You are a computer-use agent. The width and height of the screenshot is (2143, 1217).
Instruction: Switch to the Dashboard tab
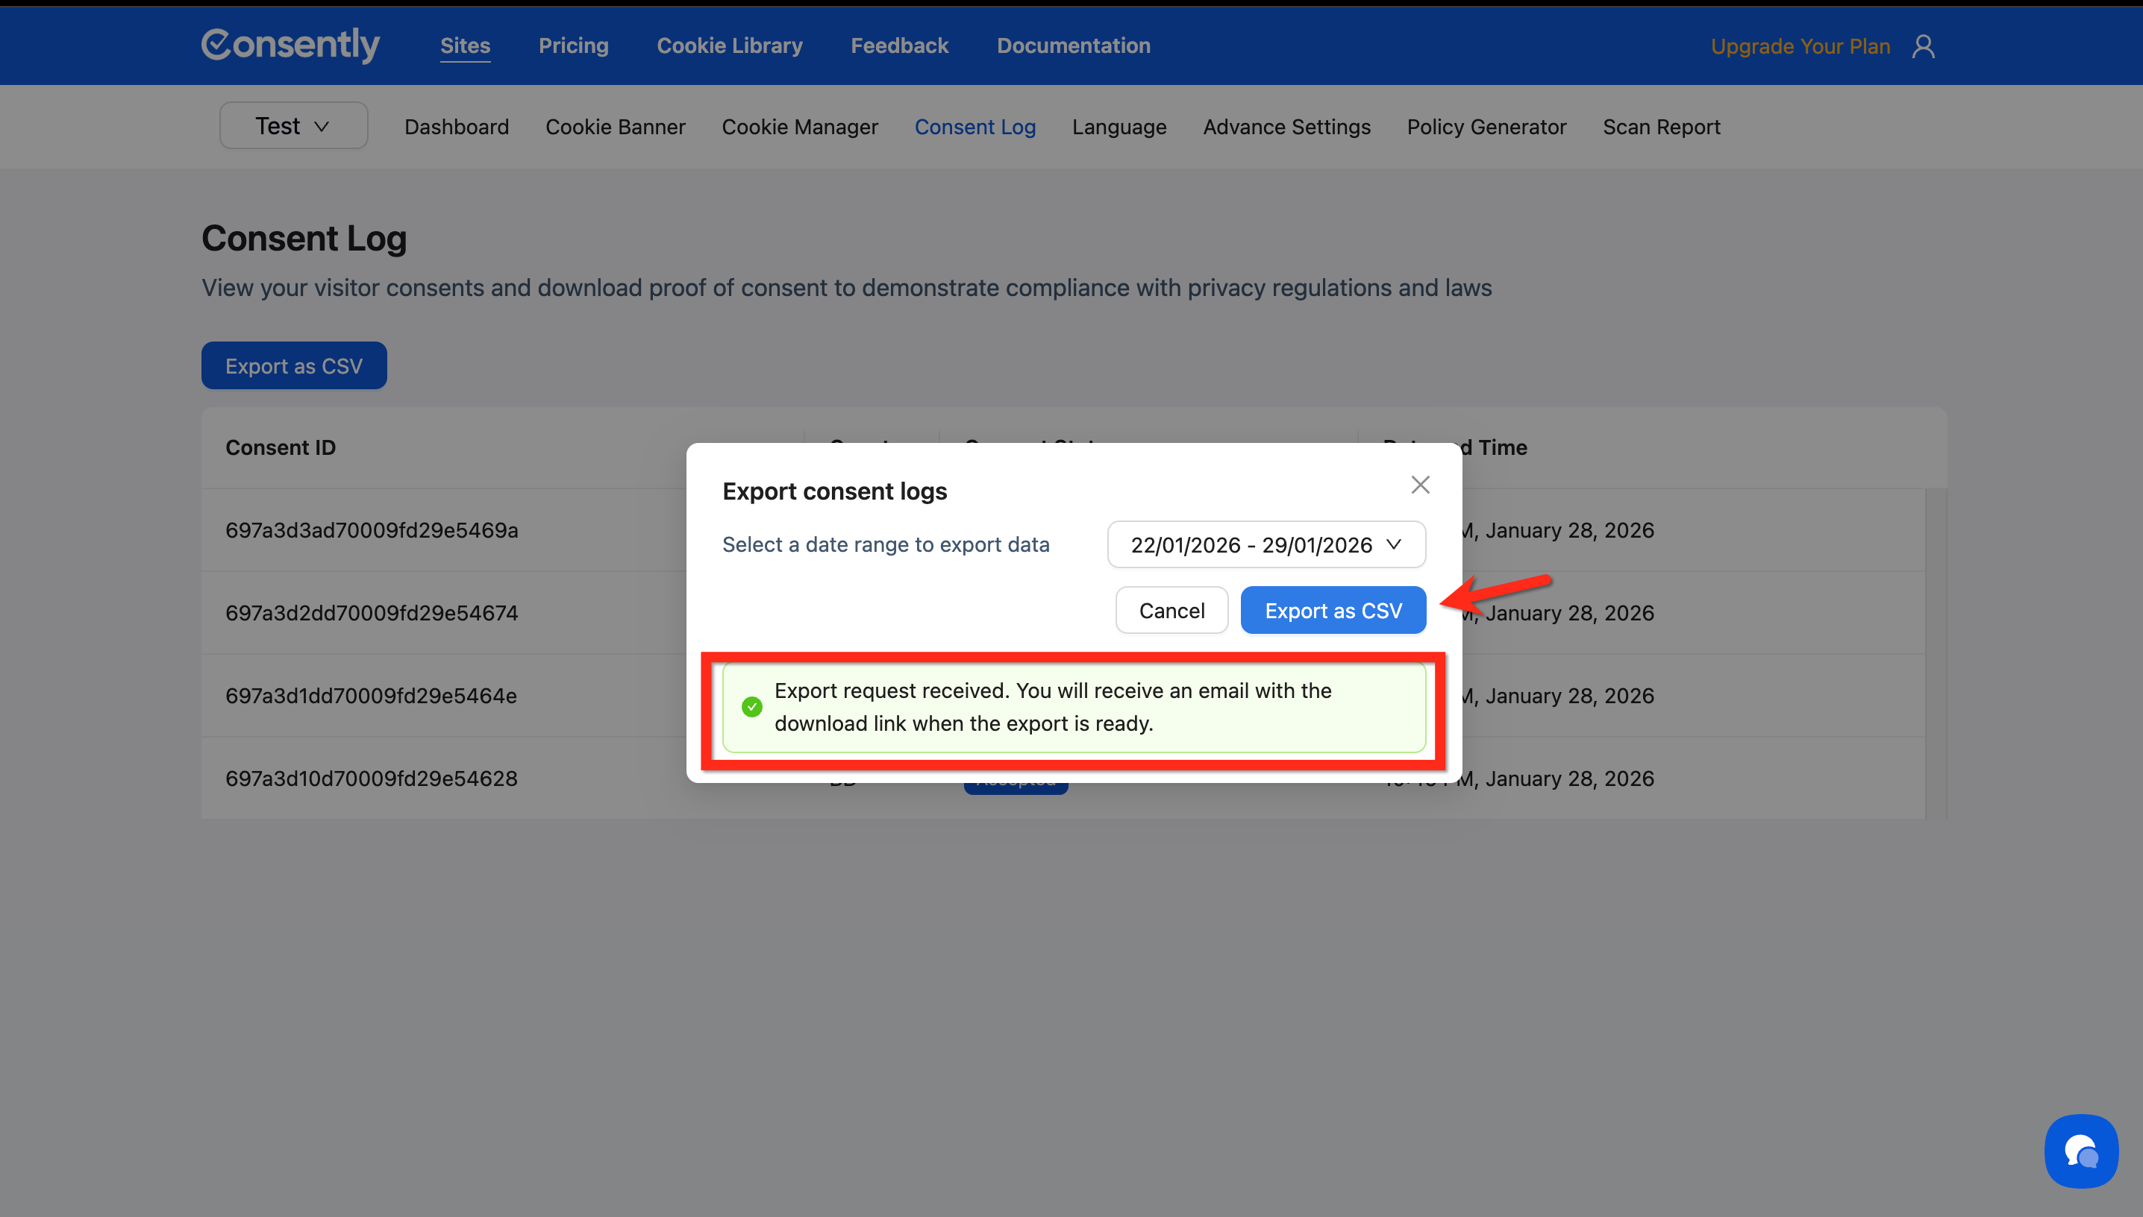(x=457, y=127)
